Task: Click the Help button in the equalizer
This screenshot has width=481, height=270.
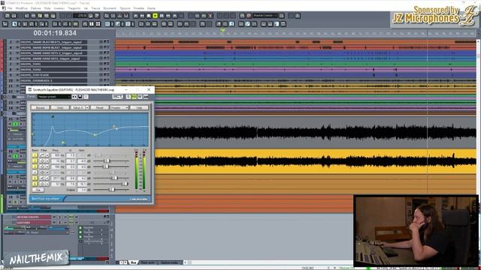Action: [x=140, y=108]
